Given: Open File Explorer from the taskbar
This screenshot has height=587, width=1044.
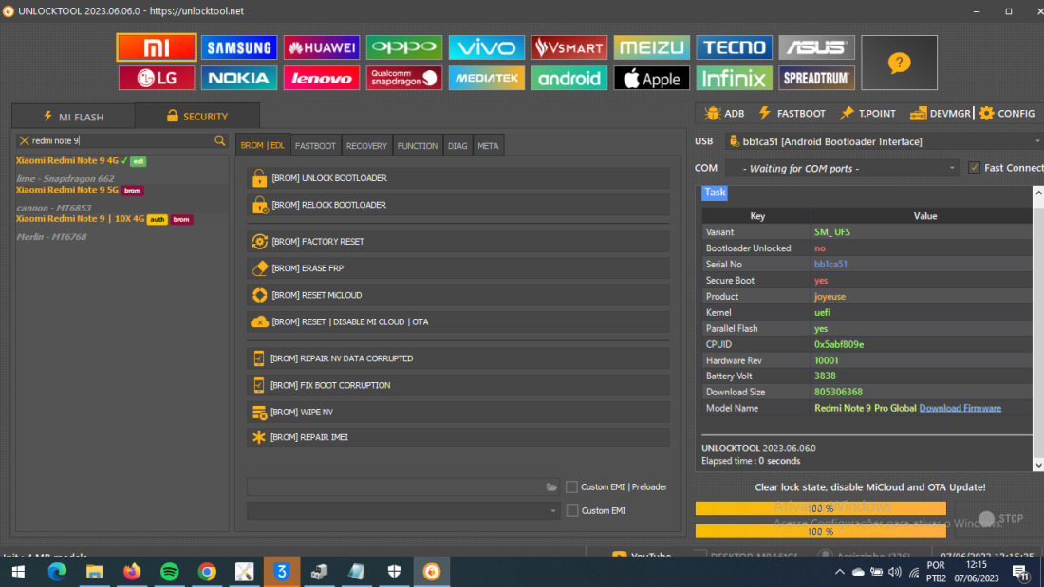Looking at the screenshot, I should 95,572.
